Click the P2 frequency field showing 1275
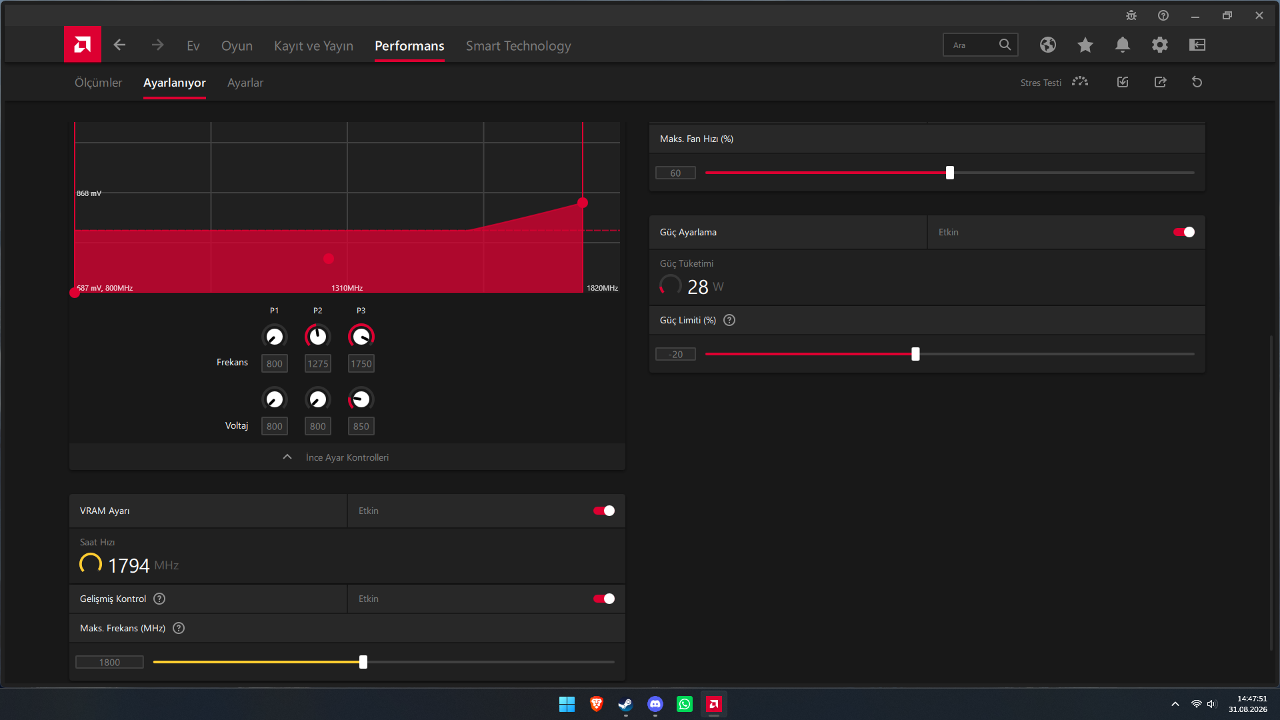This screenshot has width=1280, height=720. (318, 363)
